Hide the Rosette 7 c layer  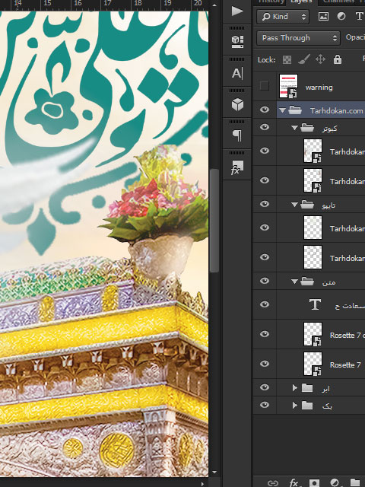[x=265, y=334]
